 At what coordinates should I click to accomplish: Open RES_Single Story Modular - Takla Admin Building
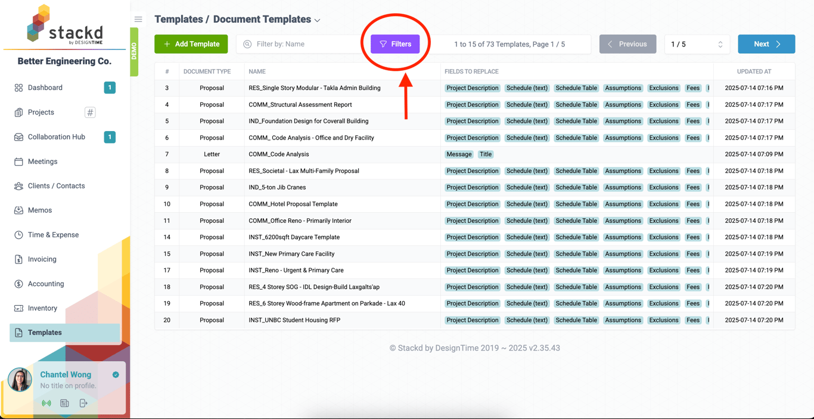point(315,88)
